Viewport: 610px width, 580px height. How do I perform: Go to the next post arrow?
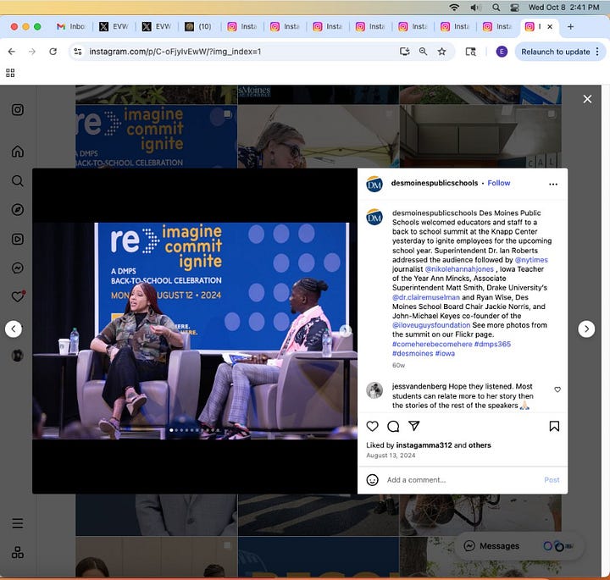[586, 329]
